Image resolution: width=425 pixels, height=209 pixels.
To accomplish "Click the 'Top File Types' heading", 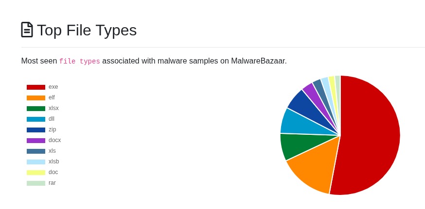I will (x=87, y=30).
